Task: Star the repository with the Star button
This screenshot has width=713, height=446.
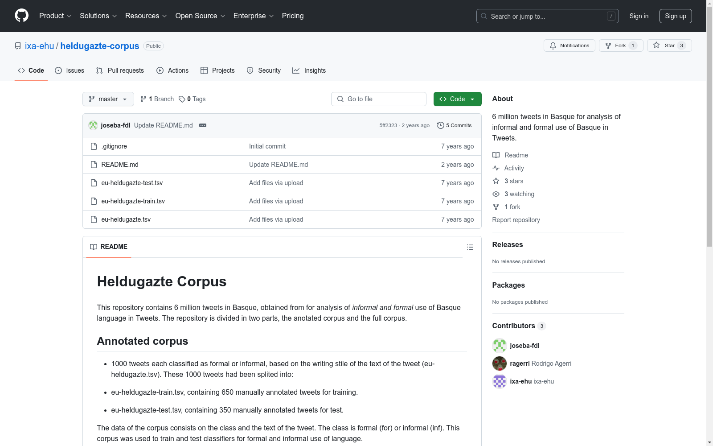Action: pyautogui.click(x=669, y=45)
